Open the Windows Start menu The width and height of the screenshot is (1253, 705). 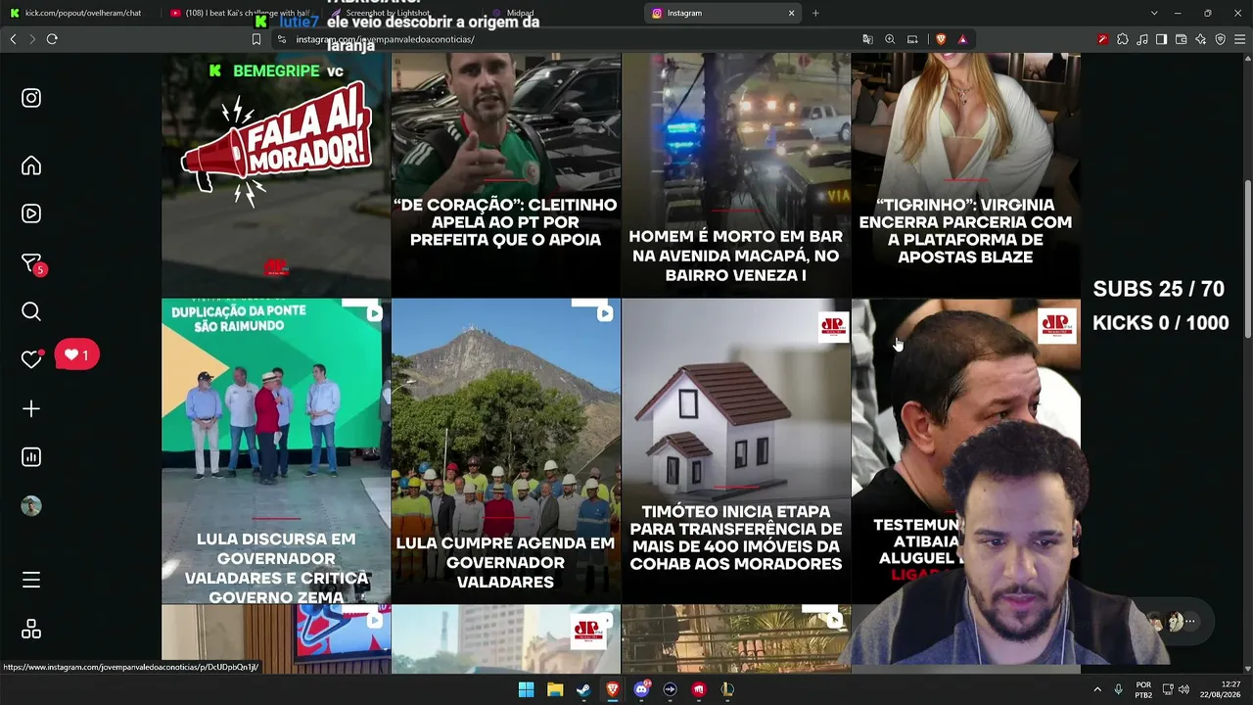click(x=526, y=689)
